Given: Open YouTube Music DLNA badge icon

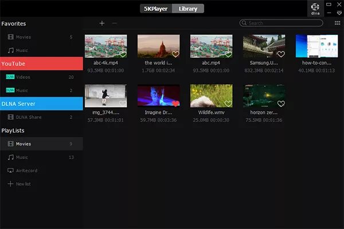Looking at the screenshot, I should coord(10,90).
